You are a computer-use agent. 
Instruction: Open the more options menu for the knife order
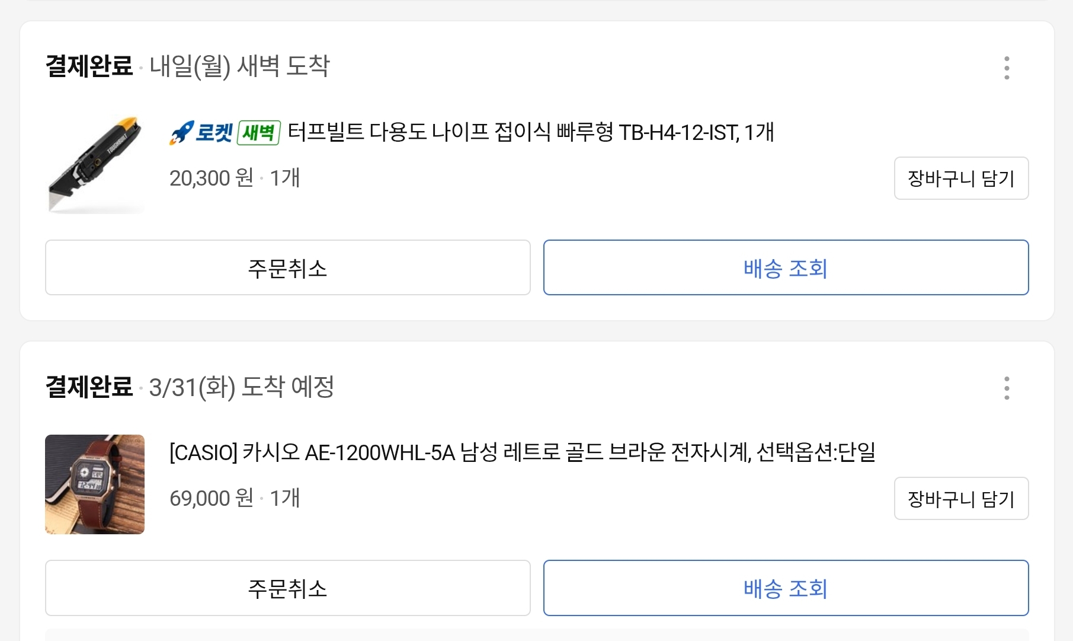coord(1007,68)
